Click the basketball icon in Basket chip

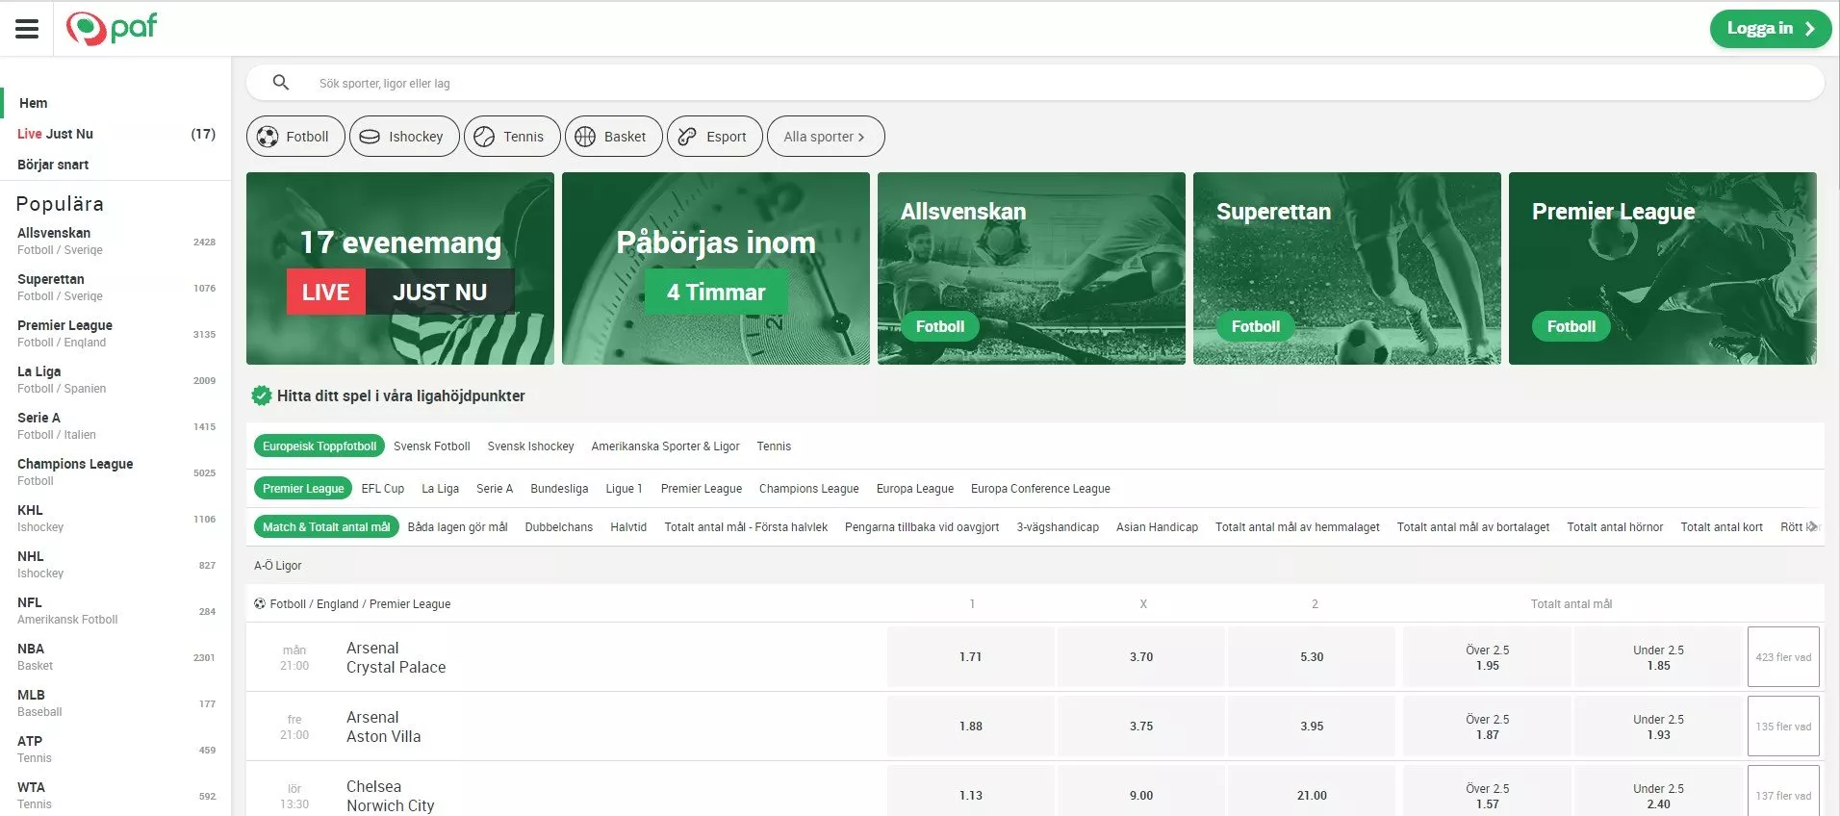[585, 137]
